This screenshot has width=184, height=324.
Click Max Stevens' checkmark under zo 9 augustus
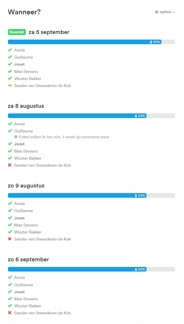point(10,225)
